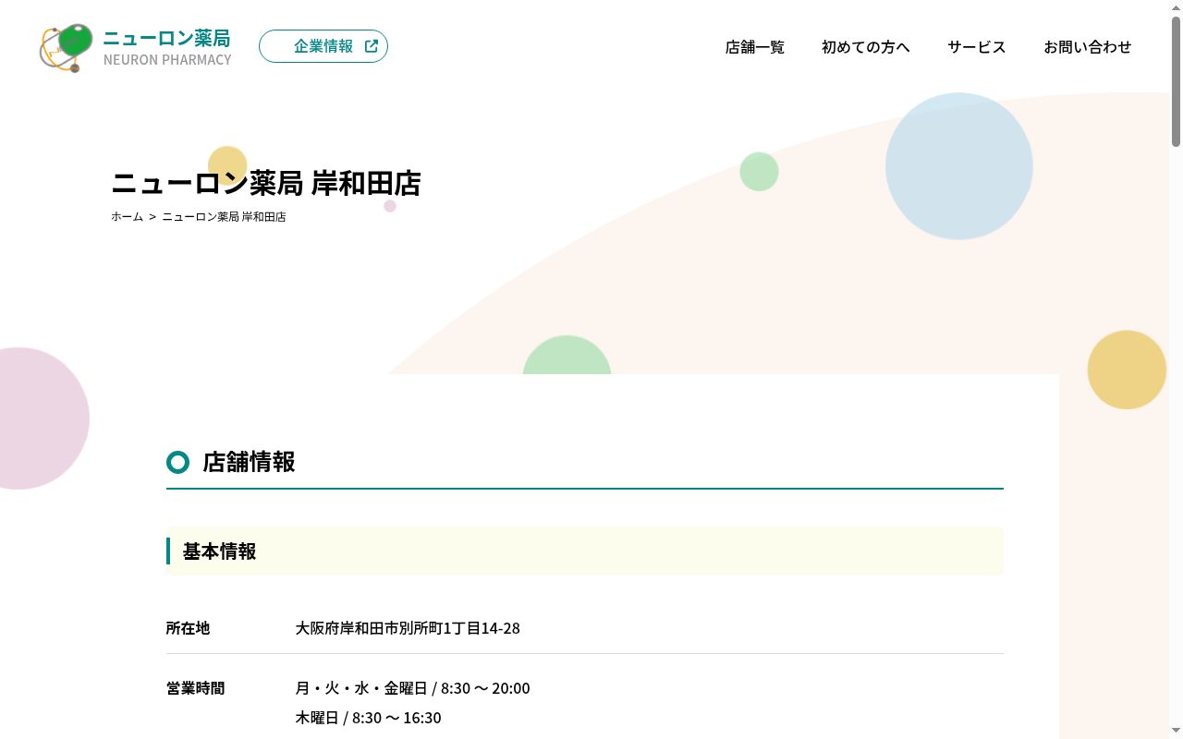Click the 店舗情報 section heading
1183x739 pixels.
[249, 462]
